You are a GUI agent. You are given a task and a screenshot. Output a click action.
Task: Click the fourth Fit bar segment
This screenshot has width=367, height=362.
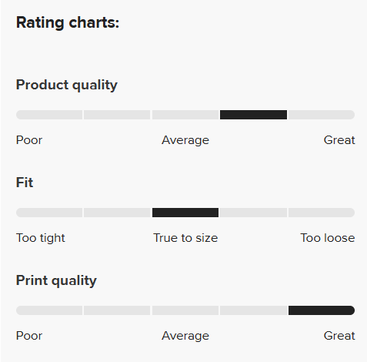(253, 213)
